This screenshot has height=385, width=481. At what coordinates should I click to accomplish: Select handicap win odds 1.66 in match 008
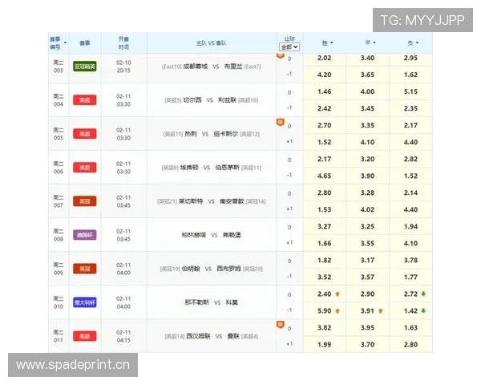click(324, 244)
